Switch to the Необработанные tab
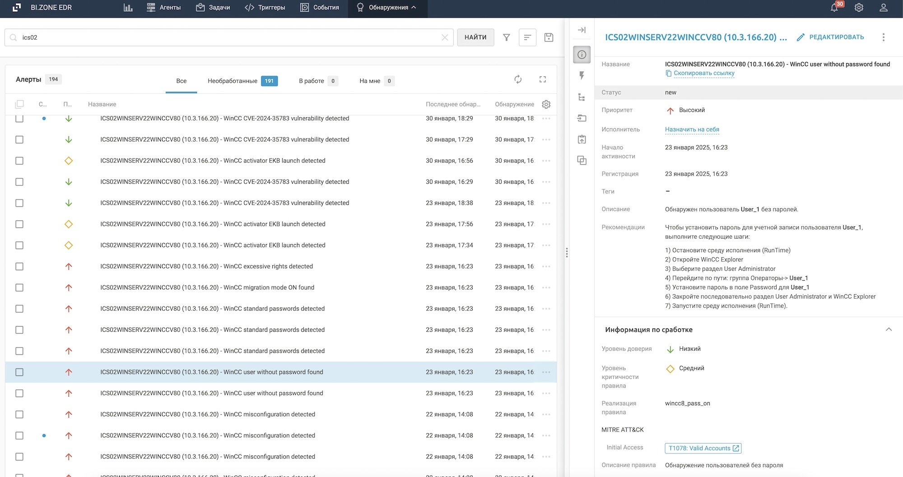Image resolution: width=903 pixels, height=477 pixels. click(242, 81)
